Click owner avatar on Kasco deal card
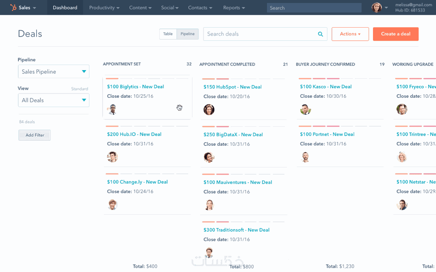436x272 pixels. click(305, 109)
